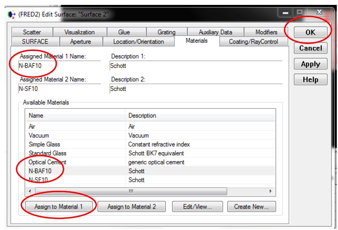The image size is (338, 230).
Task: Click the left scroll arrow of materials list
Action: [30, 191]
